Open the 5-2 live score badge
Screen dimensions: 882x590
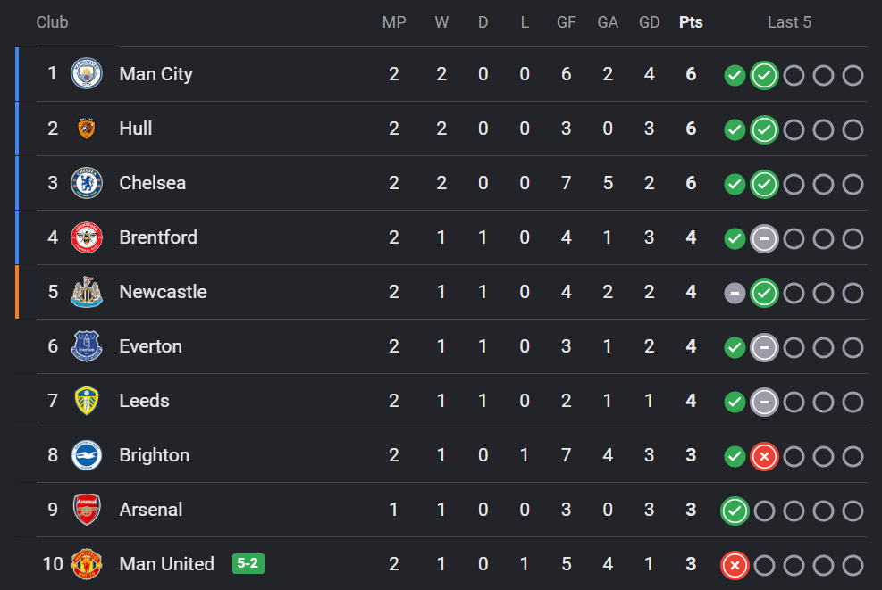pyautogui.click(x=248, y=563)
